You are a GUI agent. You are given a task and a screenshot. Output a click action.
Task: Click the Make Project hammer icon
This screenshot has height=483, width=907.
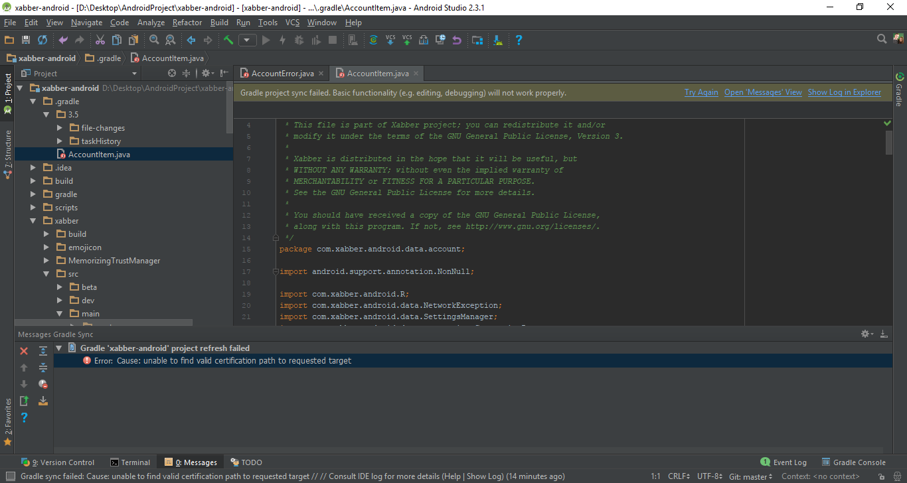pos(228,40)
